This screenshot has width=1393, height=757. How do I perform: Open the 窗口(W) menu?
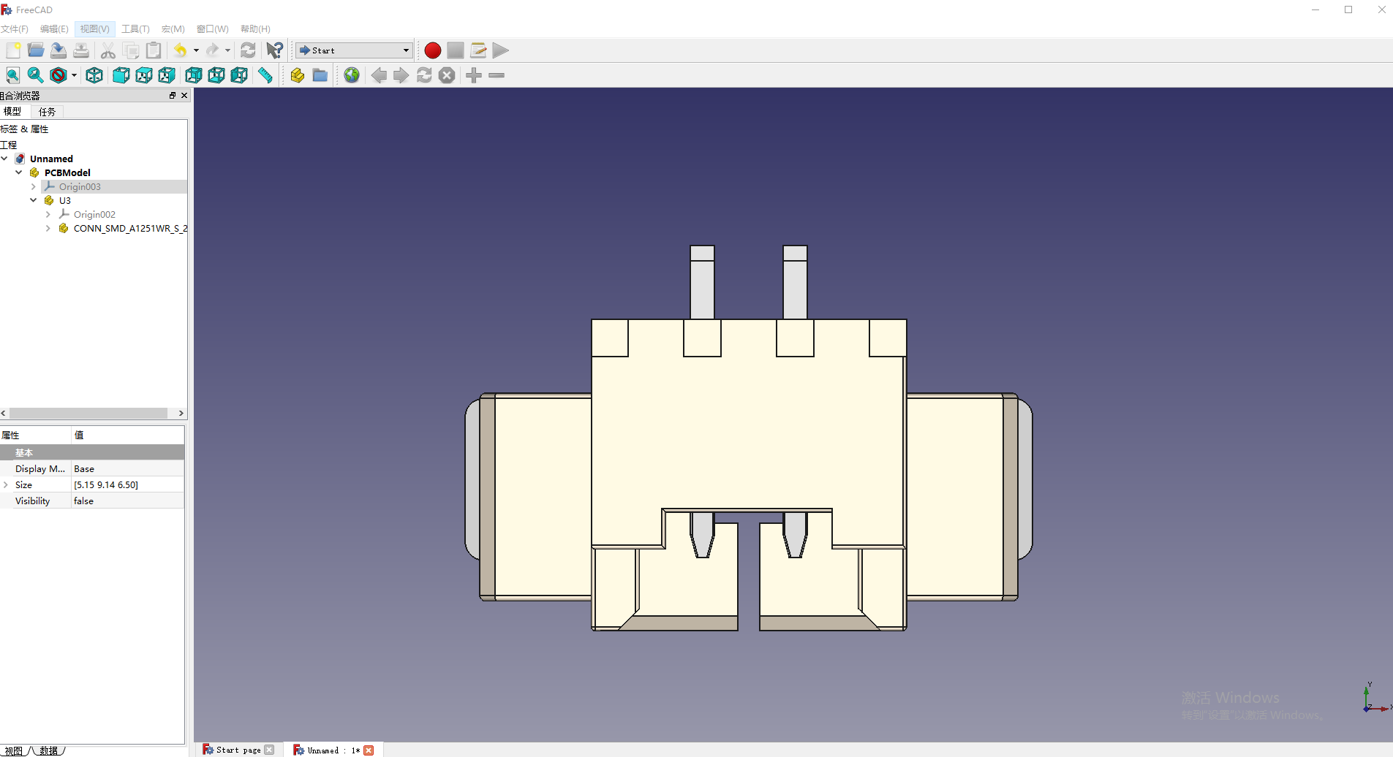pyautogui.click(x=213, y=29)
